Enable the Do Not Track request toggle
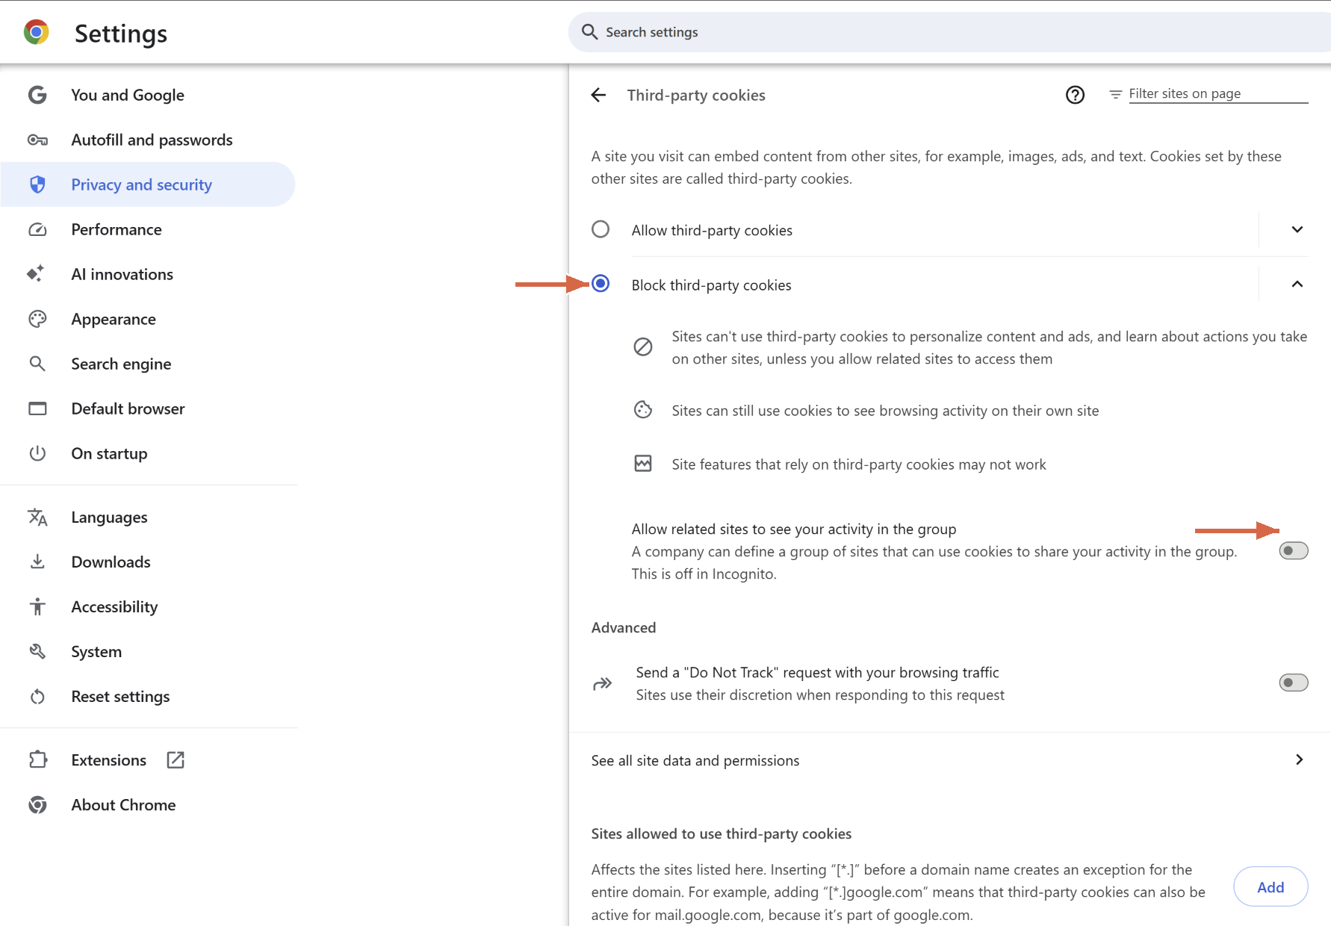This screenshot has height=926, width=1331. pos(1294,683)
